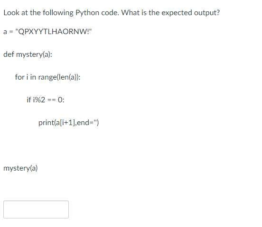Click the word code. in the question
Image resolution: width=262 pixels, height=227 pixels.
tap(110, 13)
